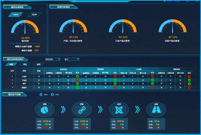Screen dimensions: 201x135
Task: Click 下弦杆 row 涂装成品 green check status
Action: tap(189, 80)
